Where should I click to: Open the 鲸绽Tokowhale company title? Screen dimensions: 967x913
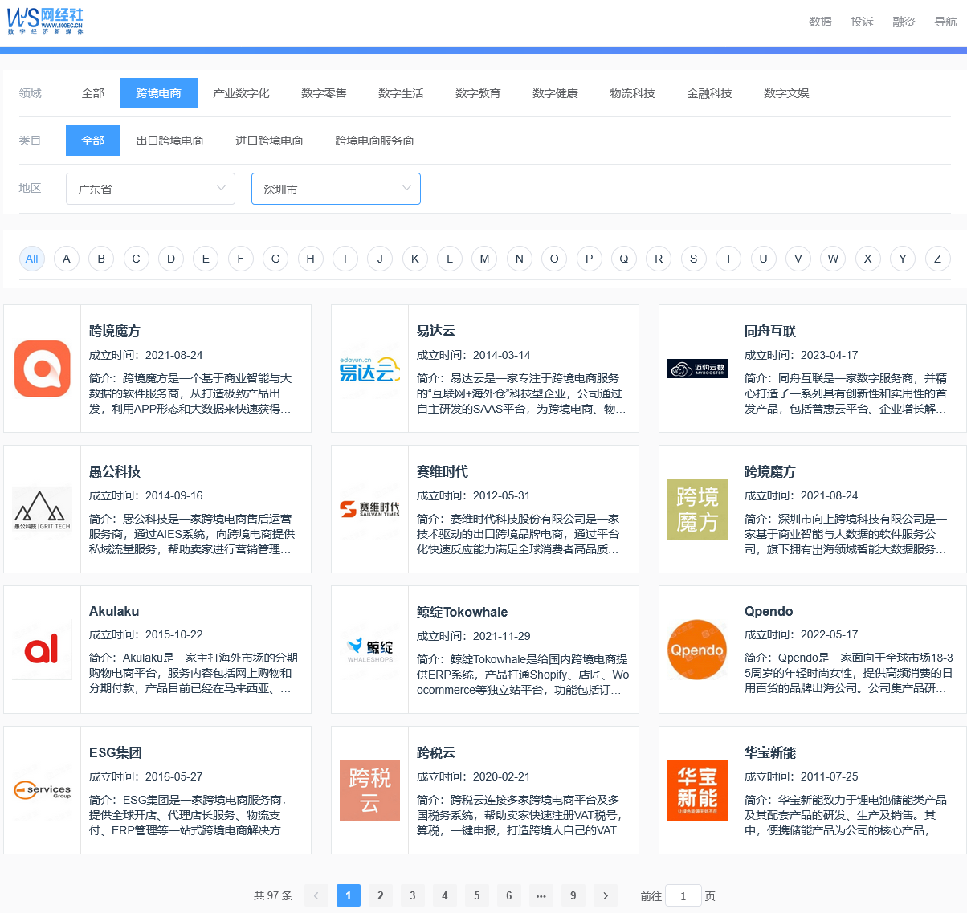click(462, 612)
